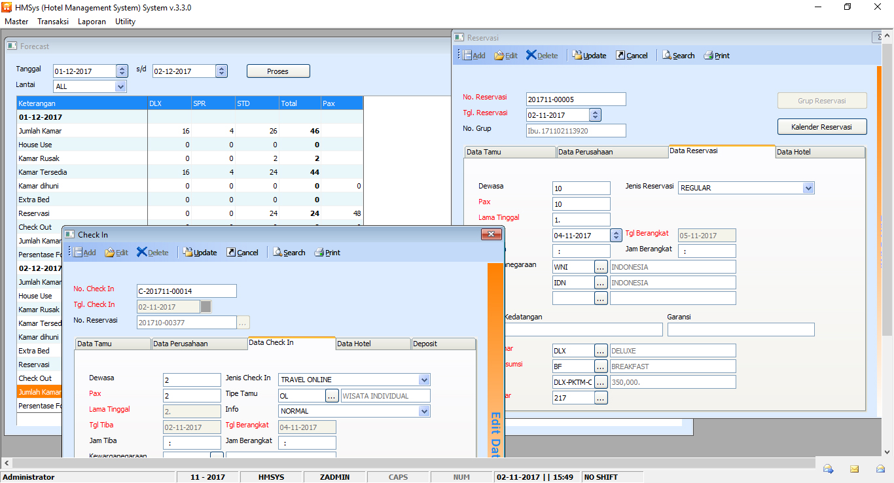This screenshot has height=483, width=894.
Task: Expand the Lantai ALL dropdown
Action: (120, 86)
